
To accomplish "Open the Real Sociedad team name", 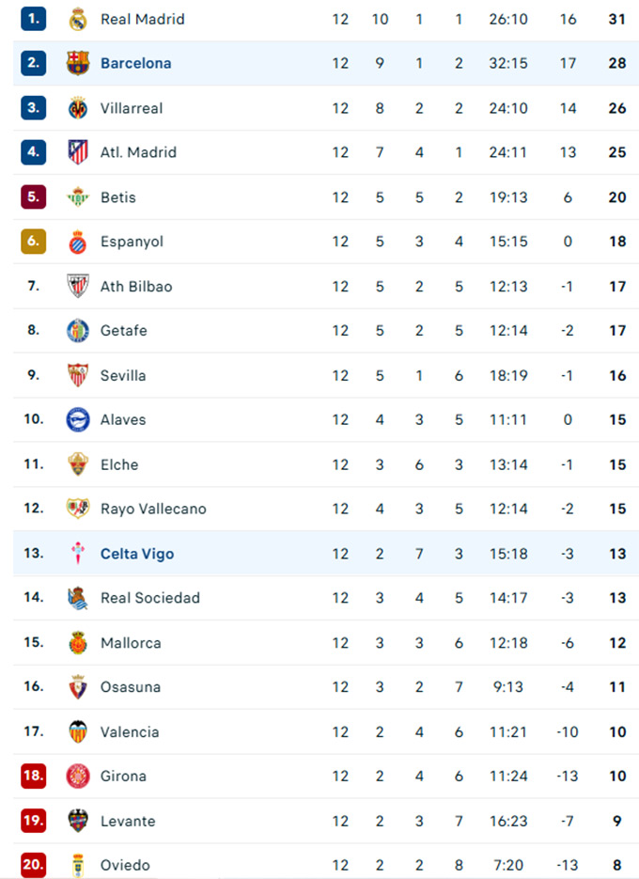I will coord(150,598).
